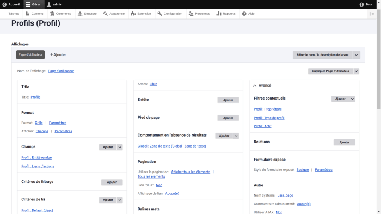The image size is (381, 214).
Task: Open the display name link Page d'utilisateur
Action: 61,71
